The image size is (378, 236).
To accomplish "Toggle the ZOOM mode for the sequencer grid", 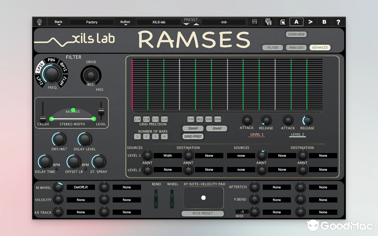I will [190, 119].
